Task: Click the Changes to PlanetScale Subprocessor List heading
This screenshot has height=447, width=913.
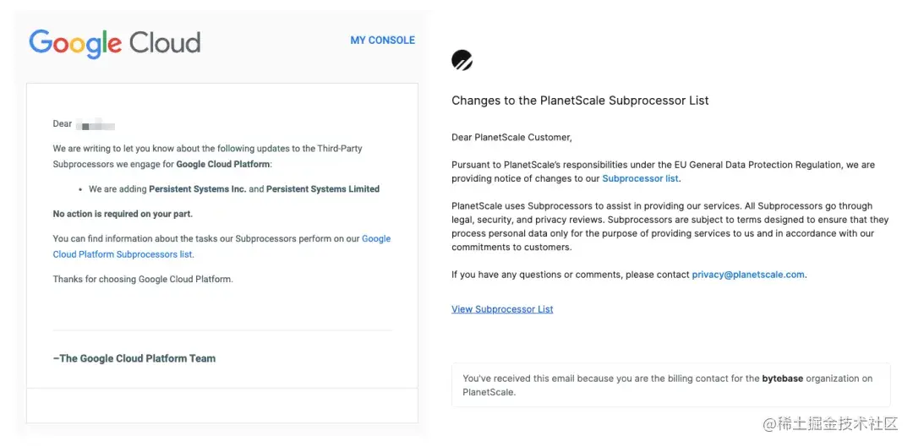Action: click(x=580, y=101)
